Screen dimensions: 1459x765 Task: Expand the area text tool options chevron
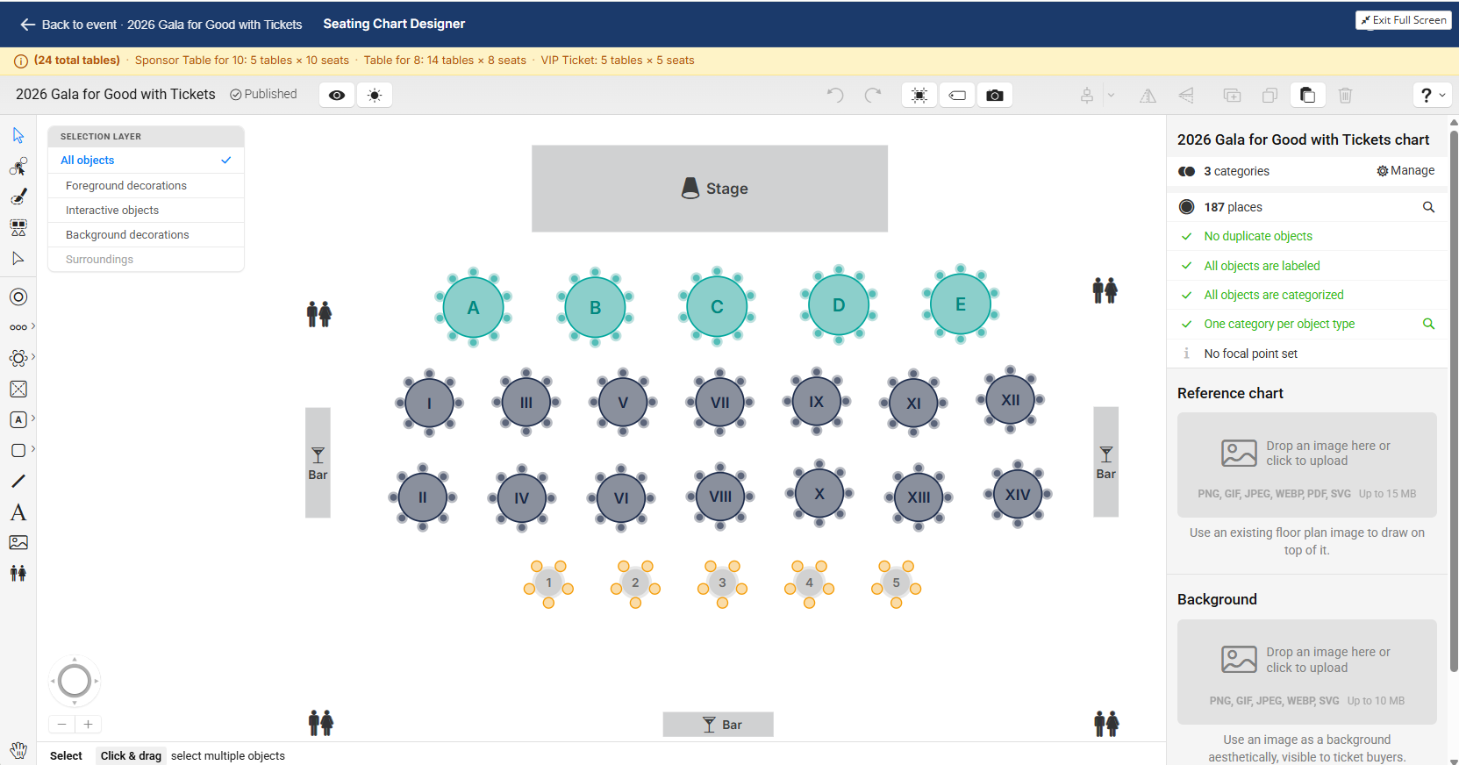coord(33,418)
